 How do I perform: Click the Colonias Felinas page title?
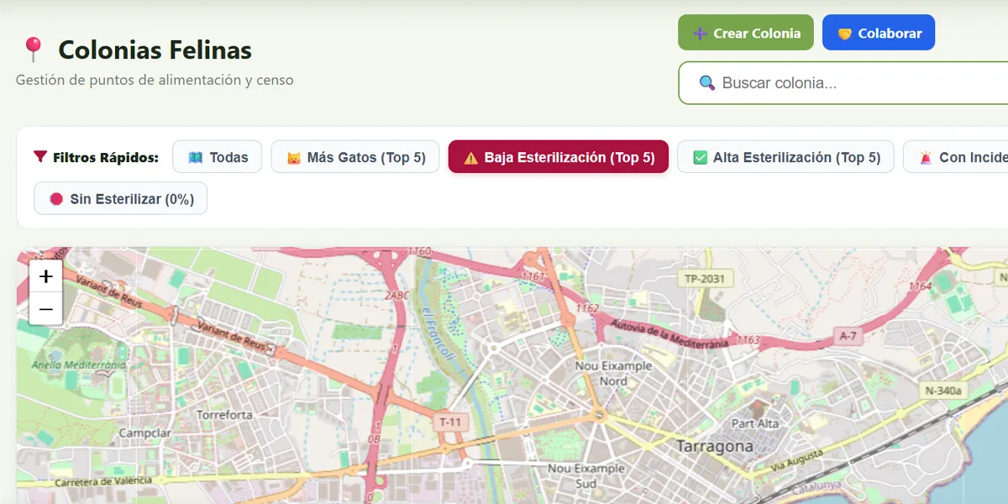click(x=155, y=50)
